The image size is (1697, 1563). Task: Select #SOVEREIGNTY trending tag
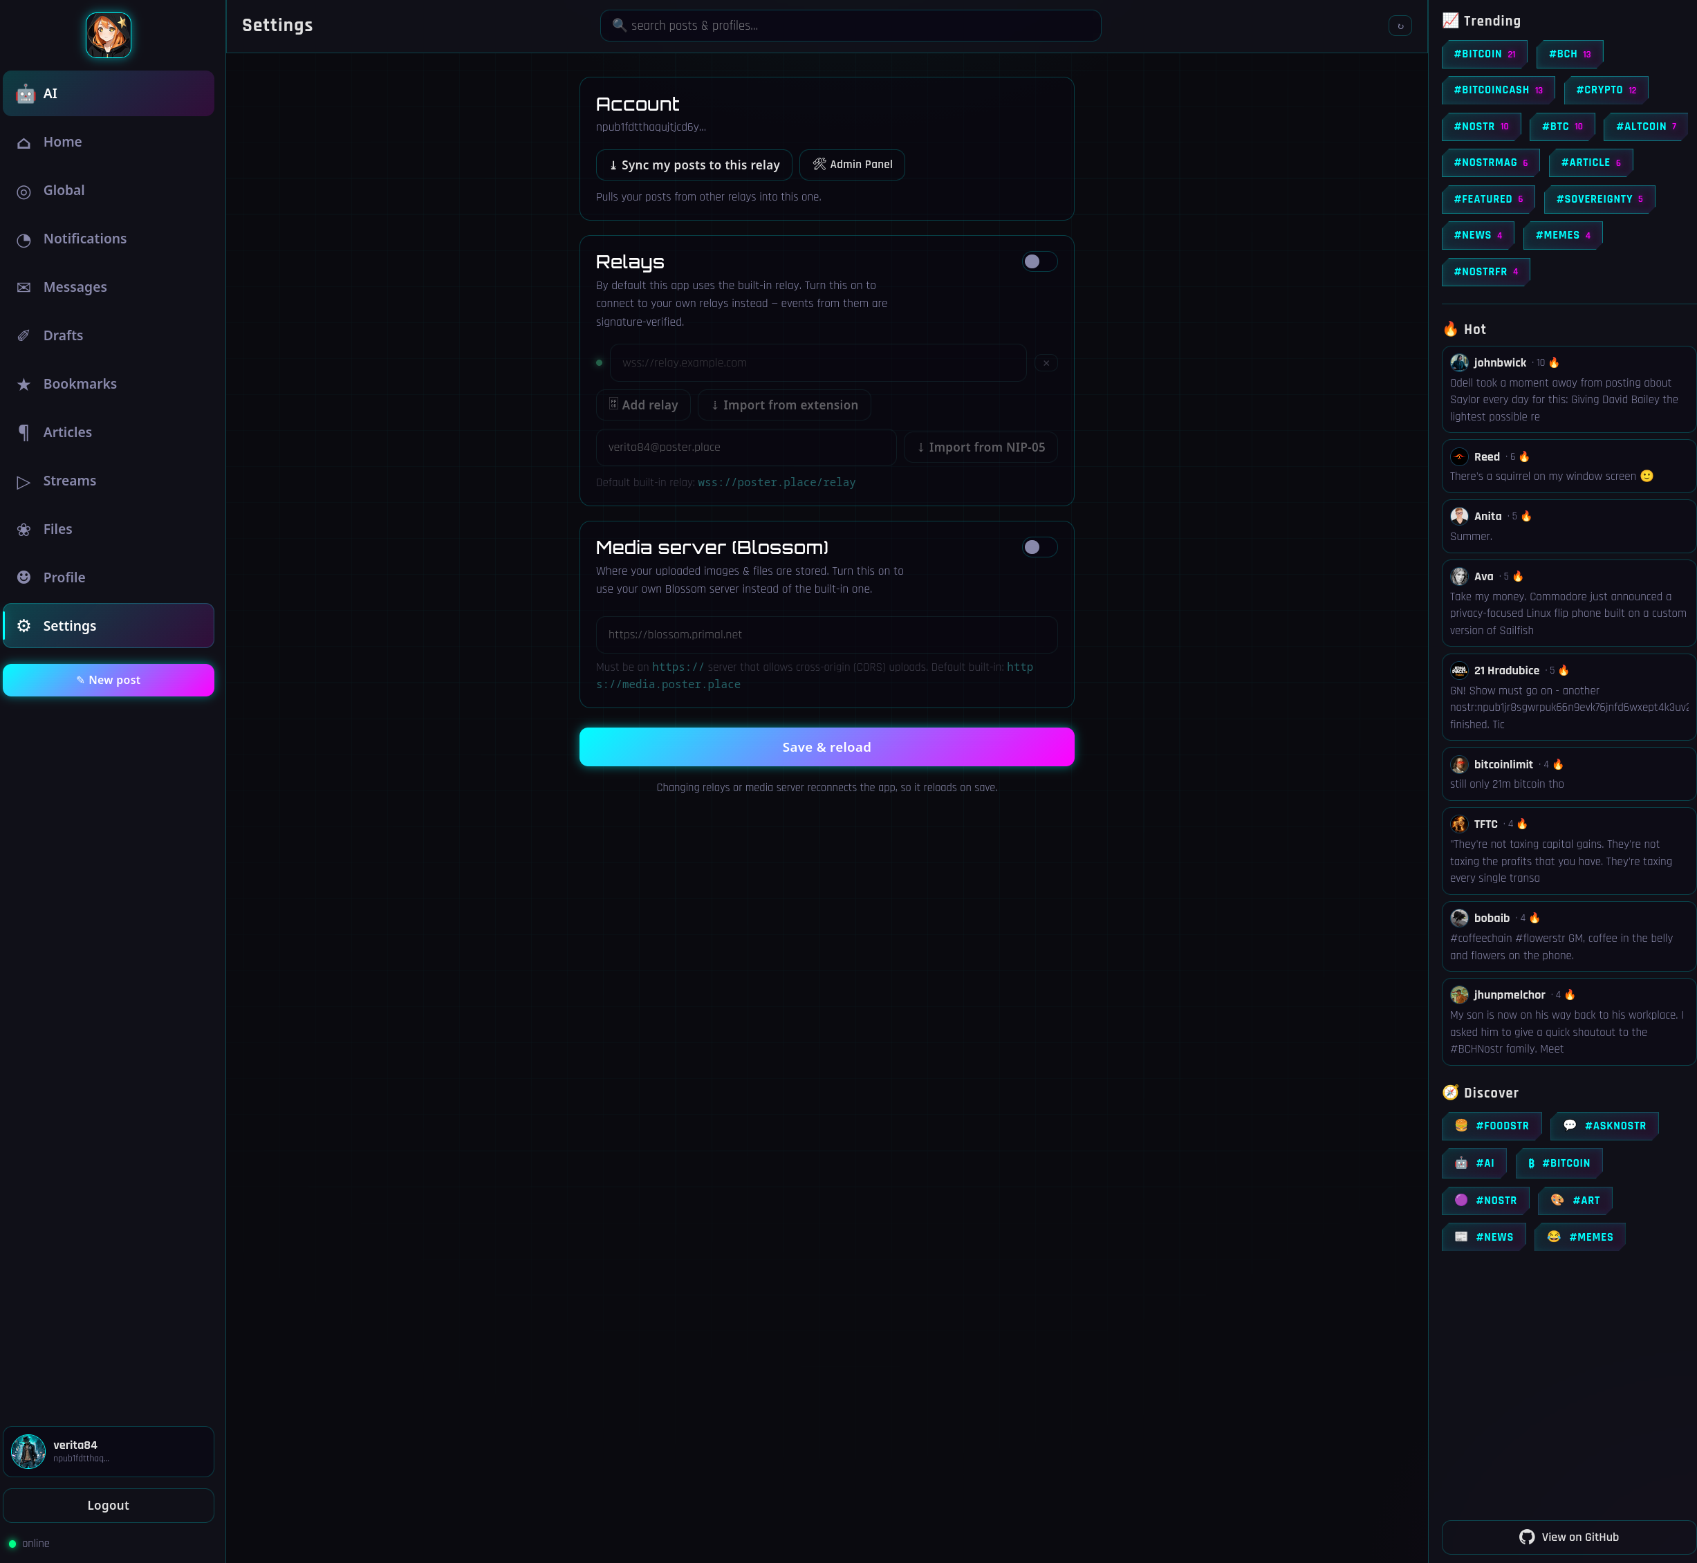coord(1599,198)
